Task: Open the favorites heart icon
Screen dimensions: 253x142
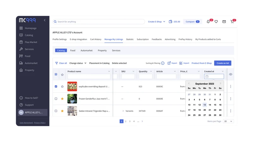Action: [x=216, y=21]
